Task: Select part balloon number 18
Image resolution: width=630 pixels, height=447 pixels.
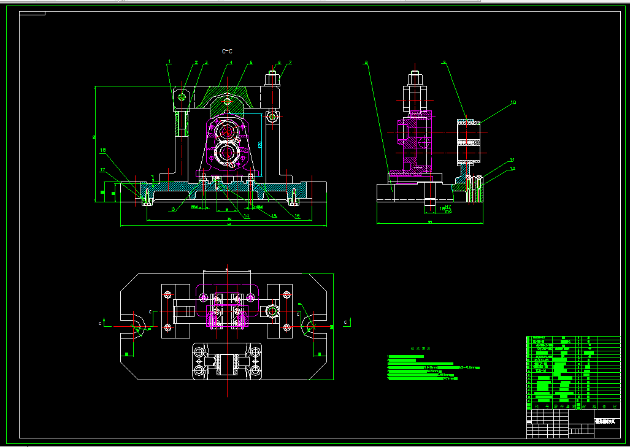Action: [x=103, y=151]
